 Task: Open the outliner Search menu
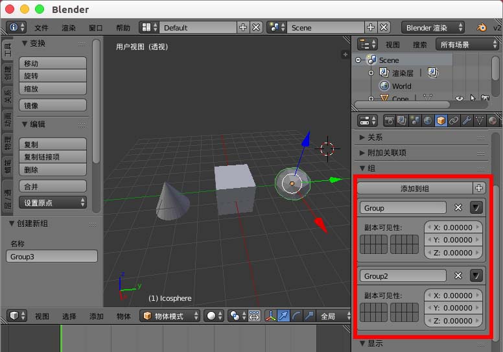(x=420, y=45)
